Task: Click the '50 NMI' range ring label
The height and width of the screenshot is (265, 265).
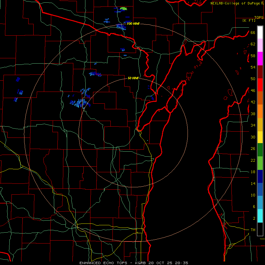Action: (x=133, y=78)
